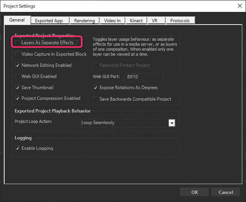This screenshot has height=202, width=246.
Task: Switch to the General tab
Action: [x=17, y=20]
